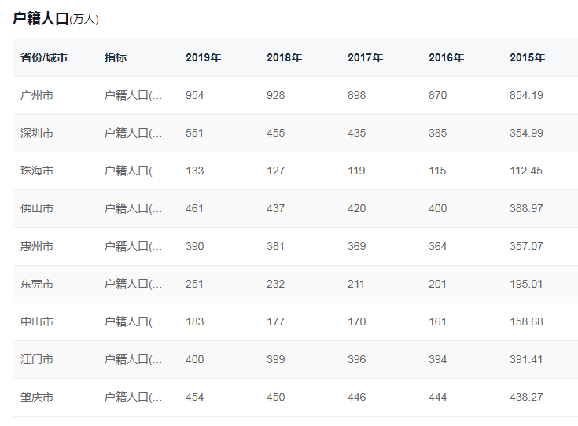
Task: Click the 佛山市 city cell
Action: (x=37, y=208)
